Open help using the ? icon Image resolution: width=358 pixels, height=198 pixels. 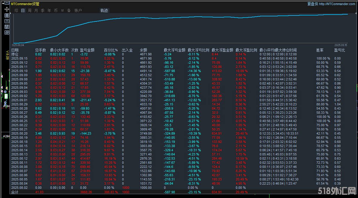(7, 21)
